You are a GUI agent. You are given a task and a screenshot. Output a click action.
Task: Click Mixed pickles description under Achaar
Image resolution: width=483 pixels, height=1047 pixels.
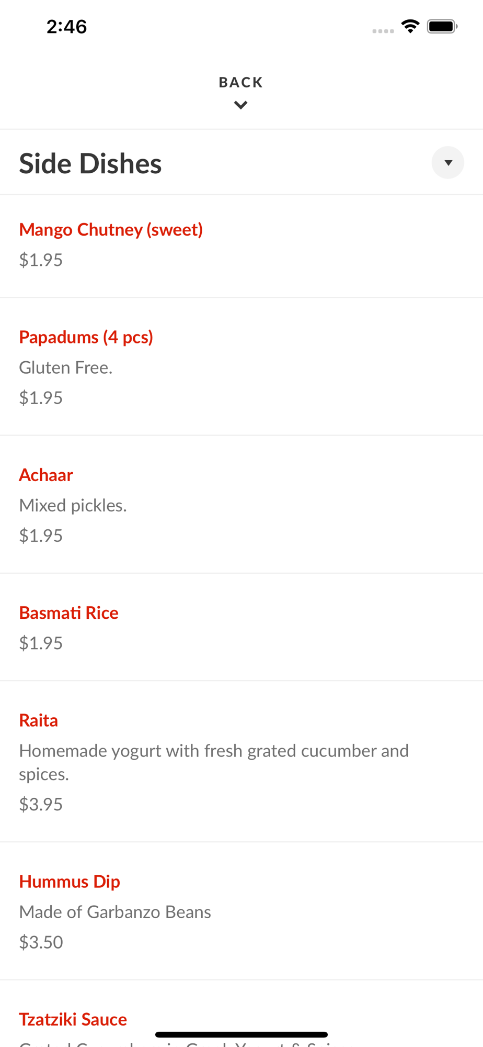pyautogui.click(x=73, y=505)
